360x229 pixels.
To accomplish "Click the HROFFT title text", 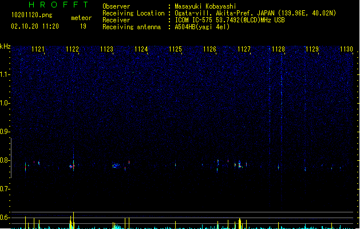I will tap(58, 5).
